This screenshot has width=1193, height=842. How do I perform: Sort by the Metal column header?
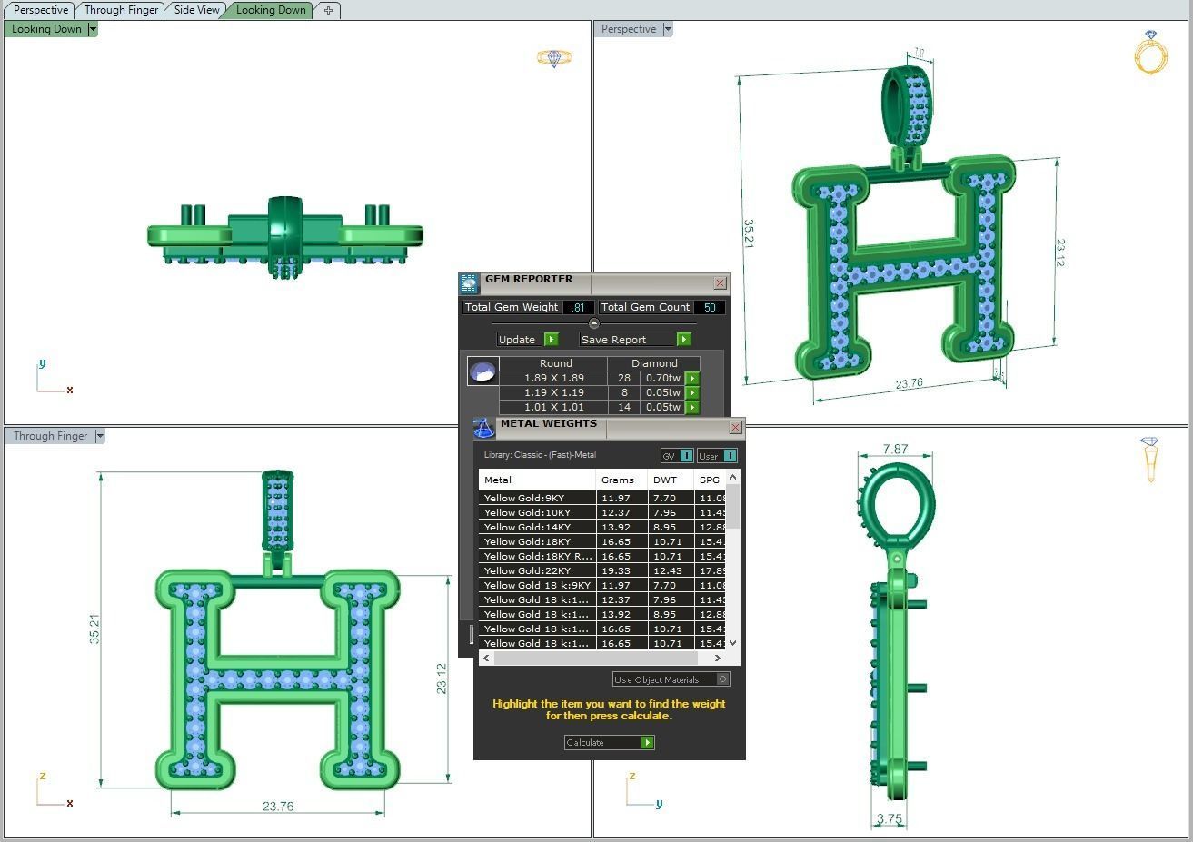tap(537, 480)
